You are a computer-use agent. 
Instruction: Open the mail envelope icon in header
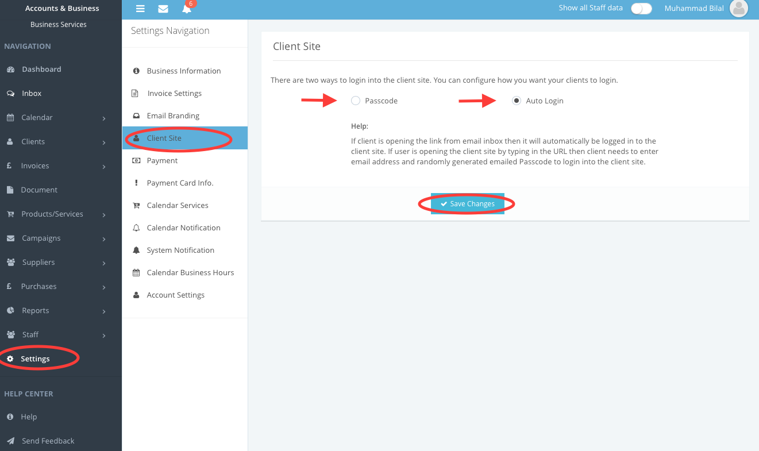pyautogui.click(x=163, y=9)
